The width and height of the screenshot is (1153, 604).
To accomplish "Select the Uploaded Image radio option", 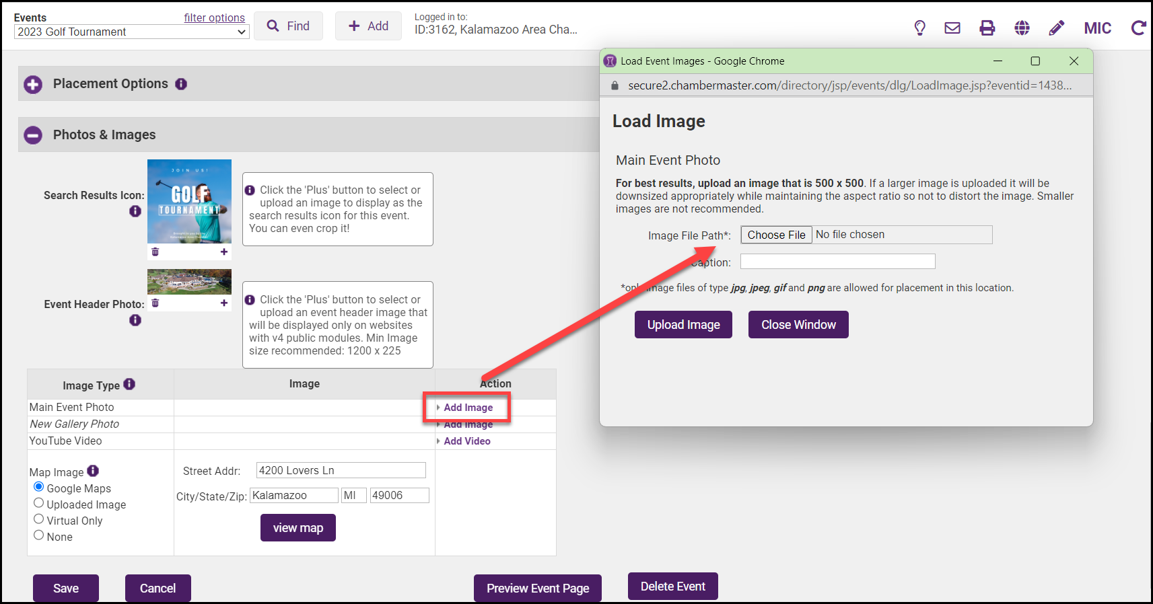I will click(x=39, y=503).
